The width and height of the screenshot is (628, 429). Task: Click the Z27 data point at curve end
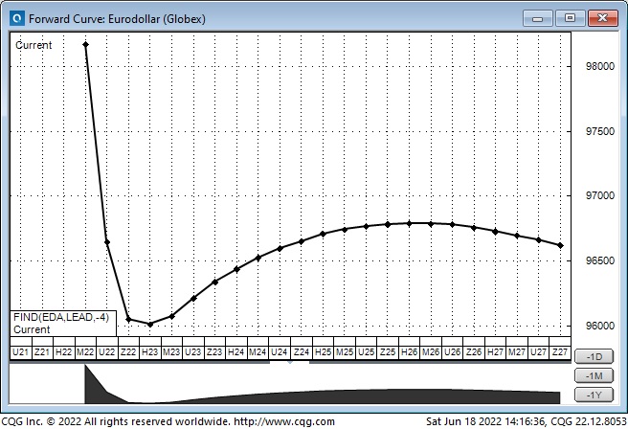(560, 245)
